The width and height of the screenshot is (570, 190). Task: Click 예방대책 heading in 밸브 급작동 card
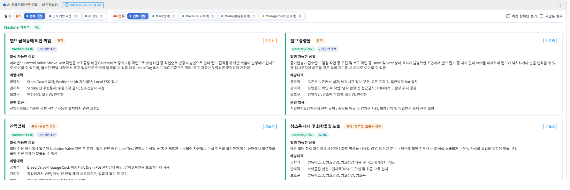pyautogui.click(x=16, y=75)
